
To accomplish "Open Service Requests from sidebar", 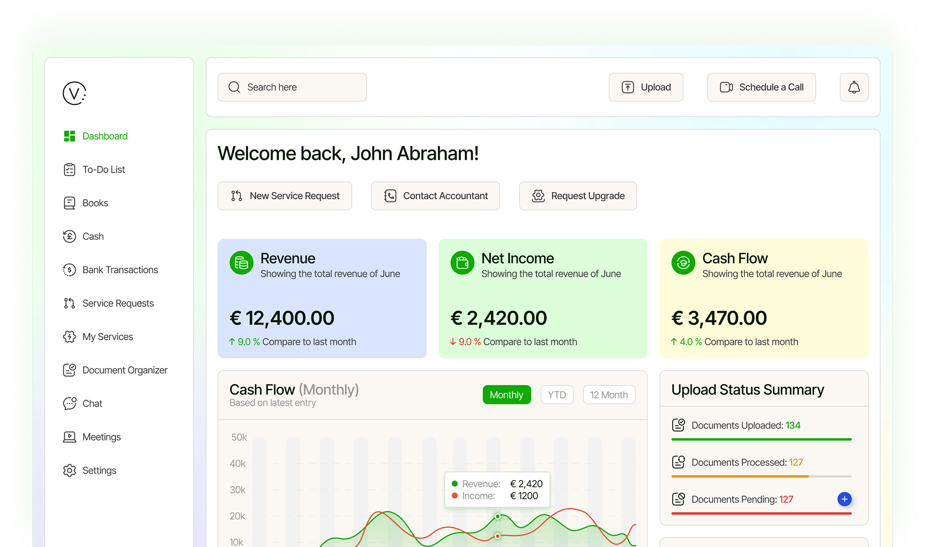I will [109, 303].
